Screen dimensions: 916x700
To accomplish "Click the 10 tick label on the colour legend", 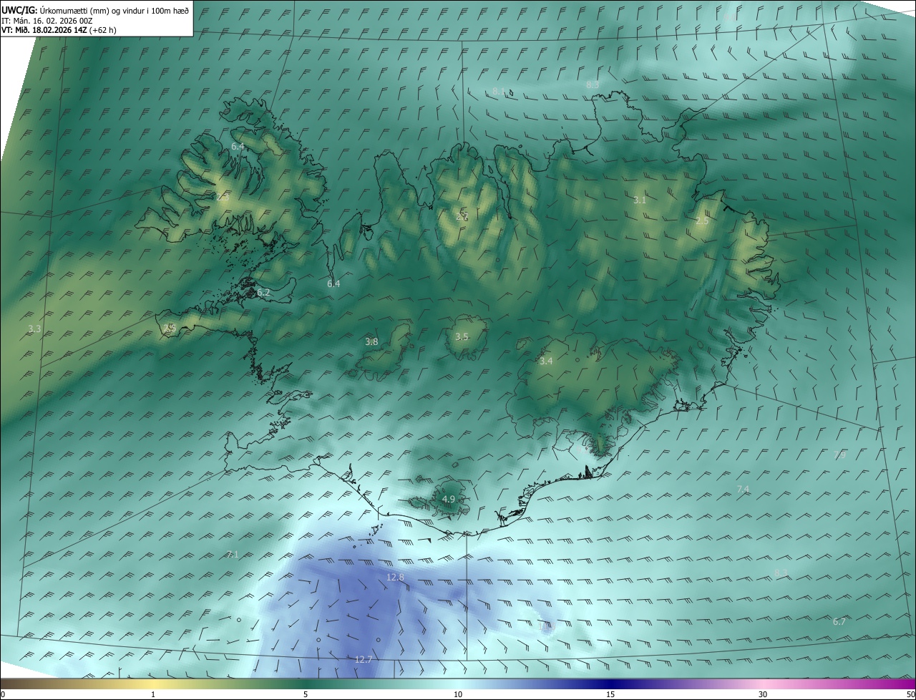I will pyautogui.click(x=458, y=694).
